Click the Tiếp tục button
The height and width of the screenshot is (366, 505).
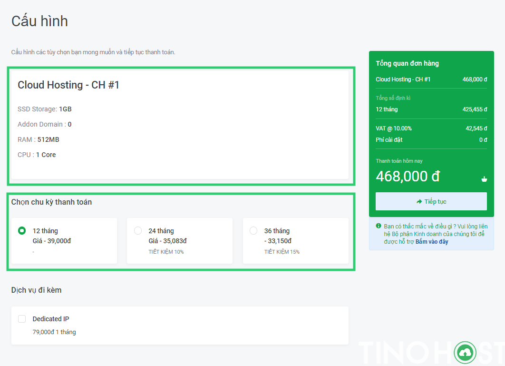(431, 201)
